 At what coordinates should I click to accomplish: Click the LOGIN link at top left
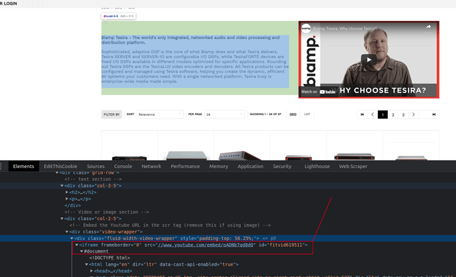pyautogui.click(x=10, y=3)
